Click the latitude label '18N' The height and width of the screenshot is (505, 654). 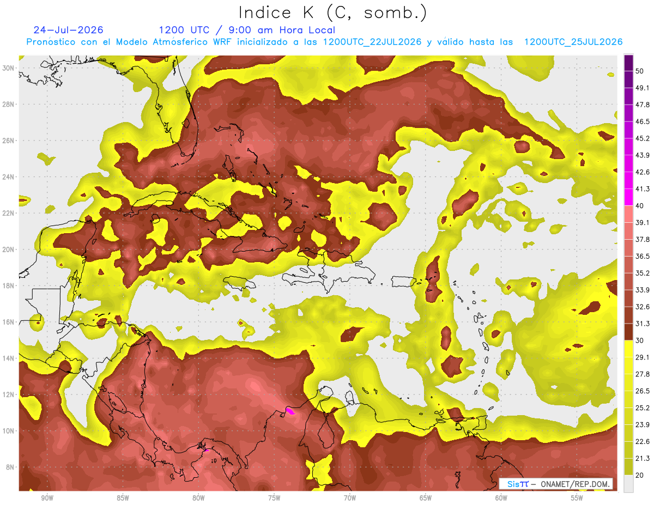pyautogui.click(x=8, y=286)
